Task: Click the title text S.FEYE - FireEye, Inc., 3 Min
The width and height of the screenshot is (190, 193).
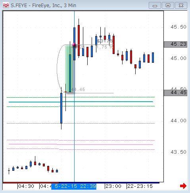Action: point(43,6)
